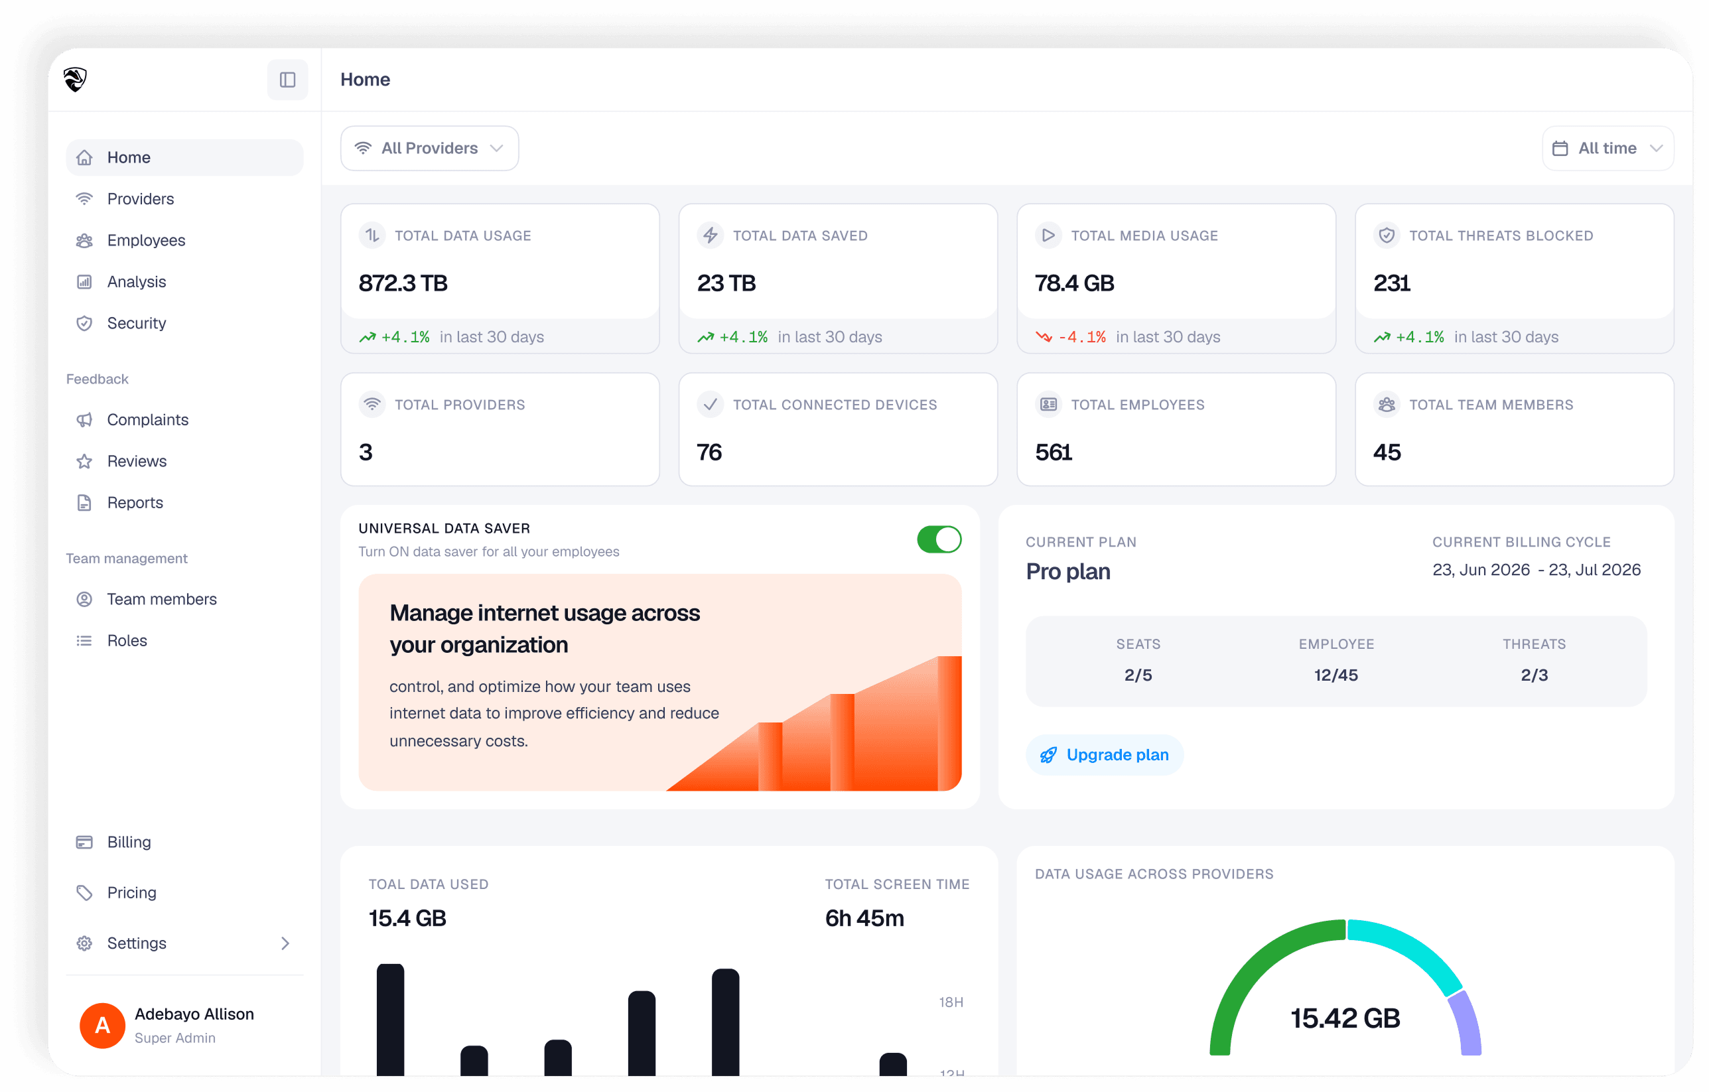Viewport: 1709px width, 1092px height.
Task: Click the 23 TB data saved value
Action: click(x=726, y=283)
